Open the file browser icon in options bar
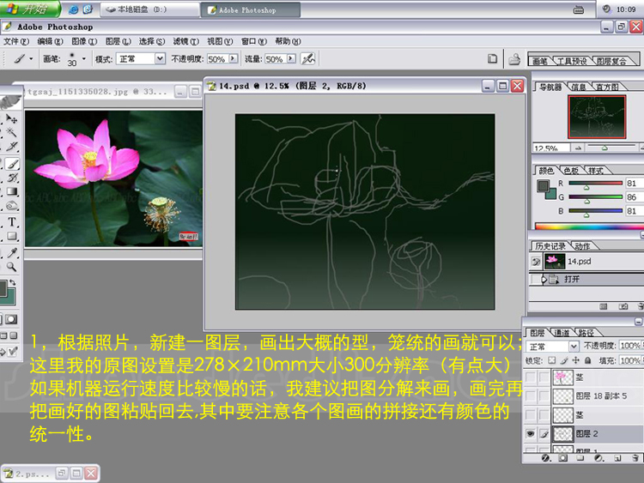 point(514,59)
